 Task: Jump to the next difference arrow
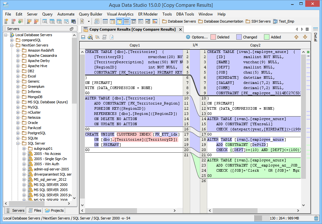point(305,37)
